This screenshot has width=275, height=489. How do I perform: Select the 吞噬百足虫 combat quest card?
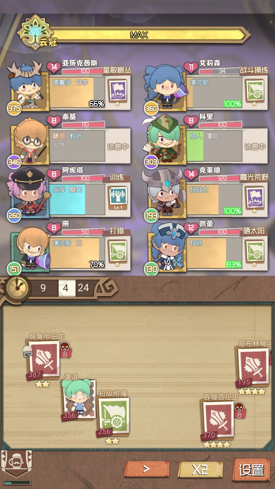(x=218, y=420)
